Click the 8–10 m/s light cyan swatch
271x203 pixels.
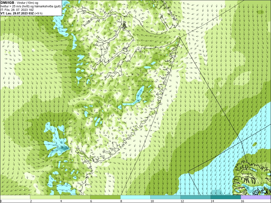(x=135, y=197)
